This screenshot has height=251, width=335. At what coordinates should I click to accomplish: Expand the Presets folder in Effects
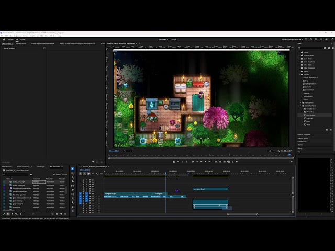(x=299, y=52)
